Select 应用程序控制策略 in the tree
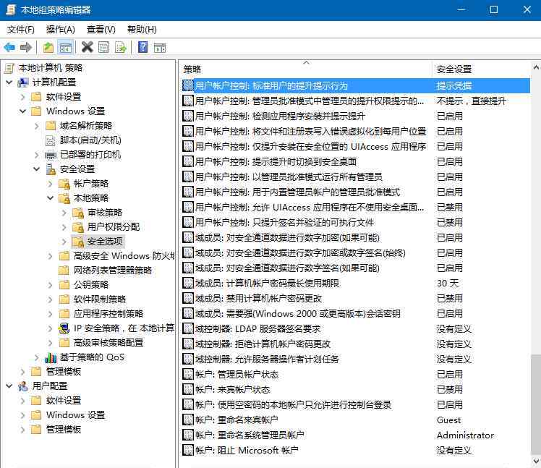541x468 pixels. (108, 314)
